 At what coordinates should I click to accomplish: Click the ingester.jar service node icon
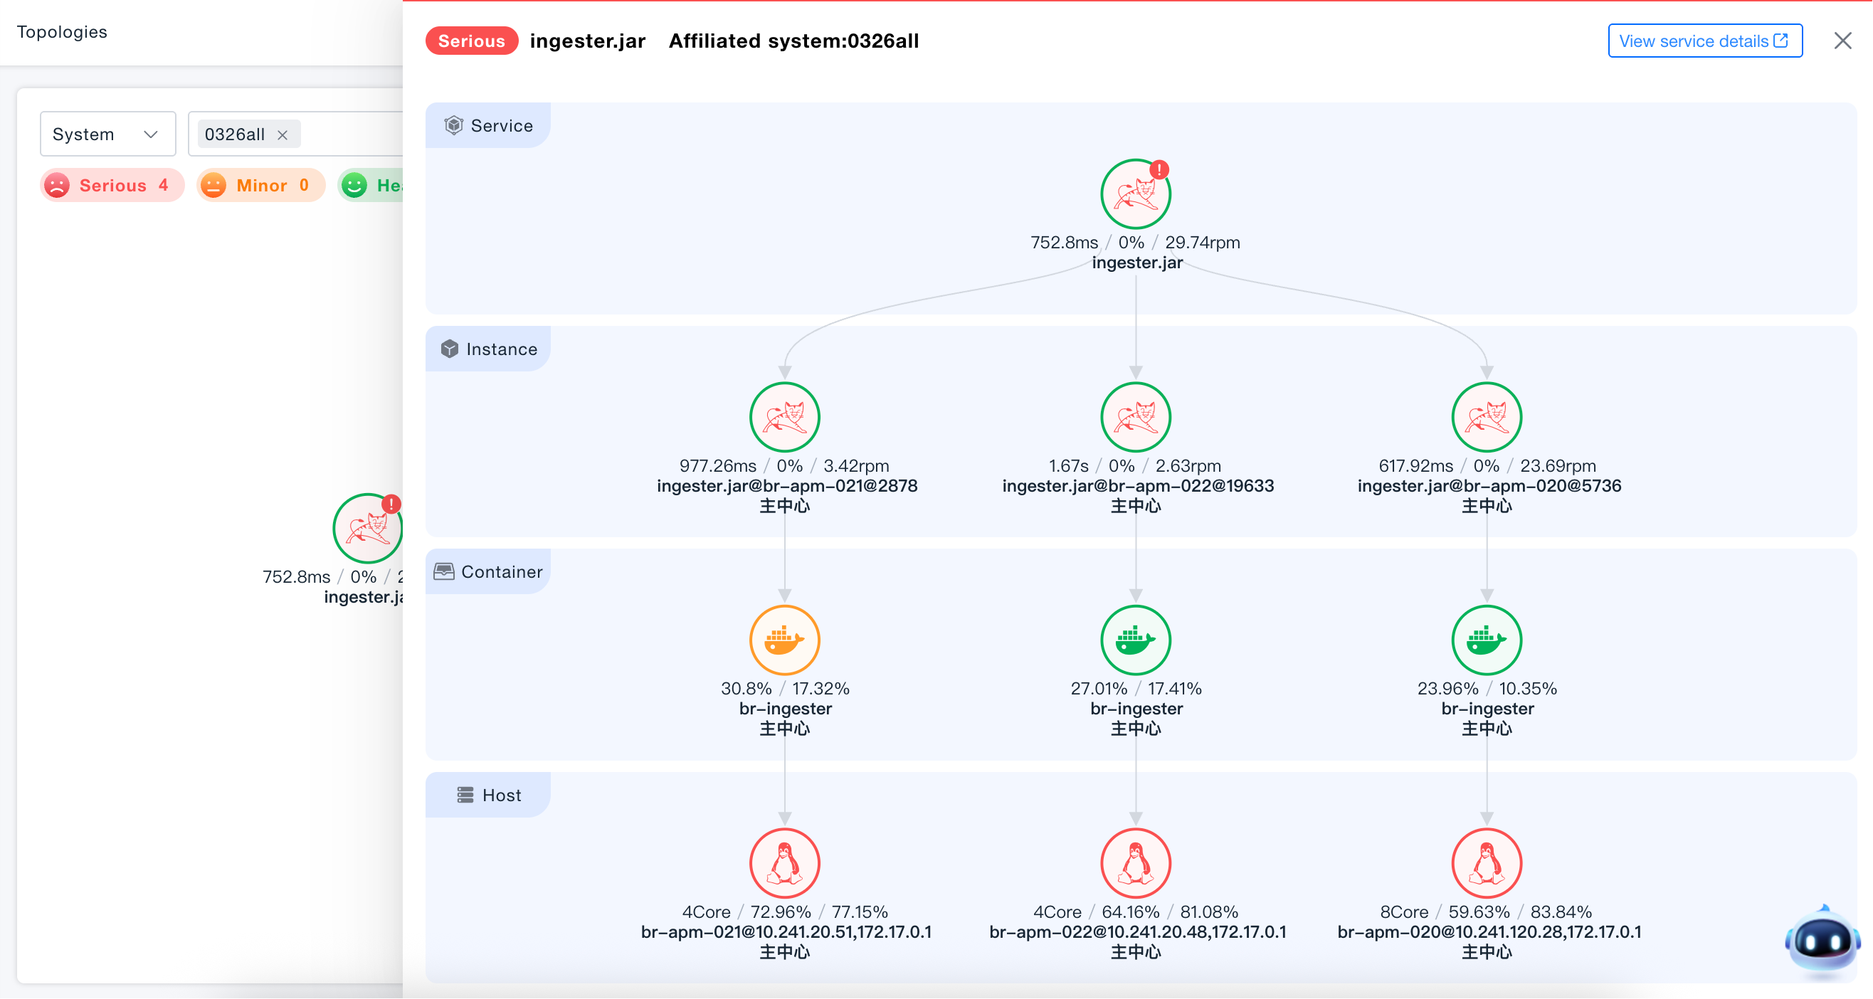(x=1136, y=194)
